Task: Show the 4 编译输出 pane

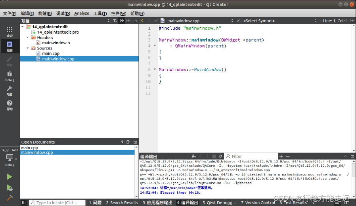Action: (188, 202)
